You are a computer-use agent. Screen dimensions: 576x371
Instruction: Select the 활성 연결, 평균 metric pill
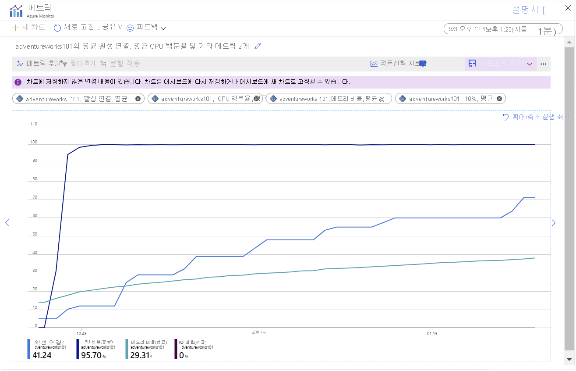coord(78,99)
